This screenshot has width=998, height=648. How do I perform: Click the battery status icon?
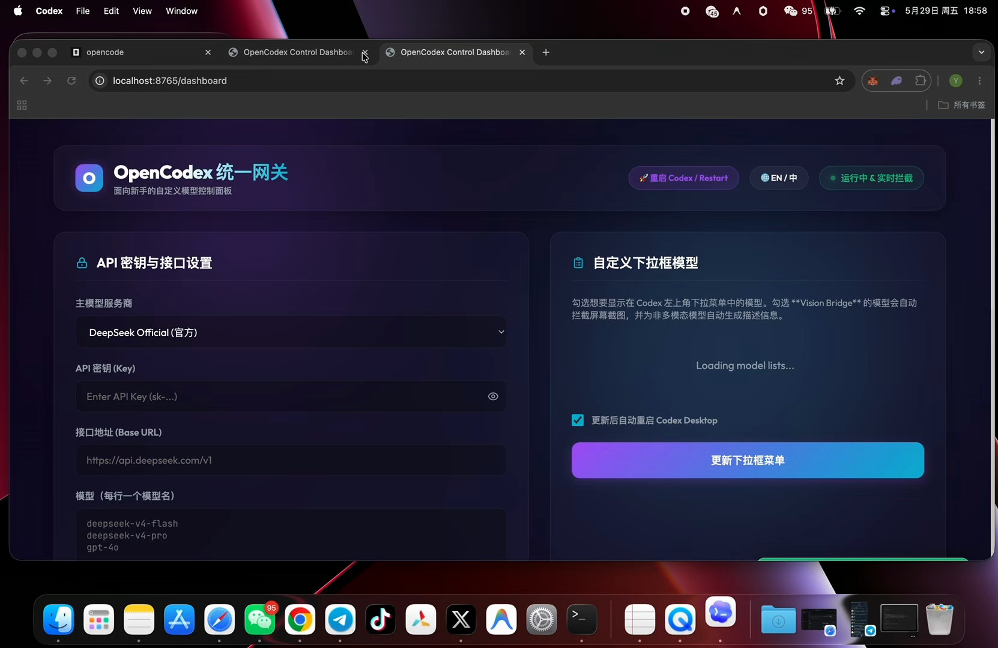point(833,11)
